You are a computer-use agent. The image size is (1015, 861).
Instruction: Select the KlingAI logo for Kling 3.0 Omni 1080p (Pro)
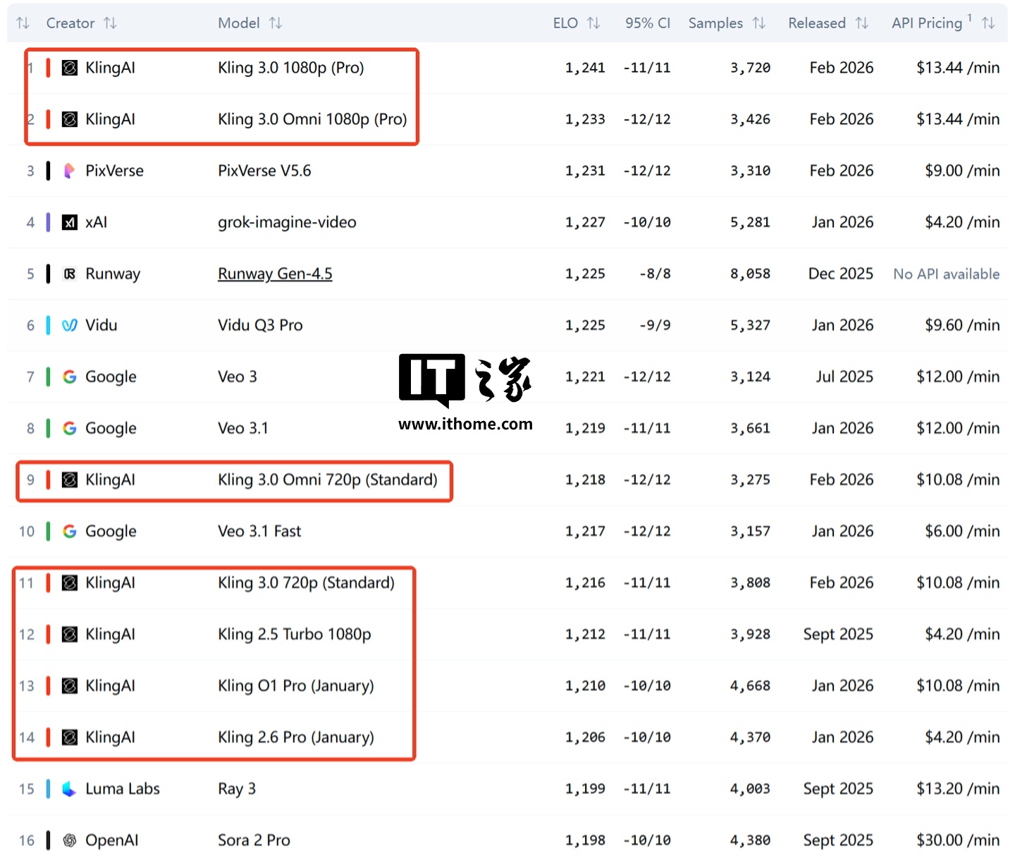(70, 119)
